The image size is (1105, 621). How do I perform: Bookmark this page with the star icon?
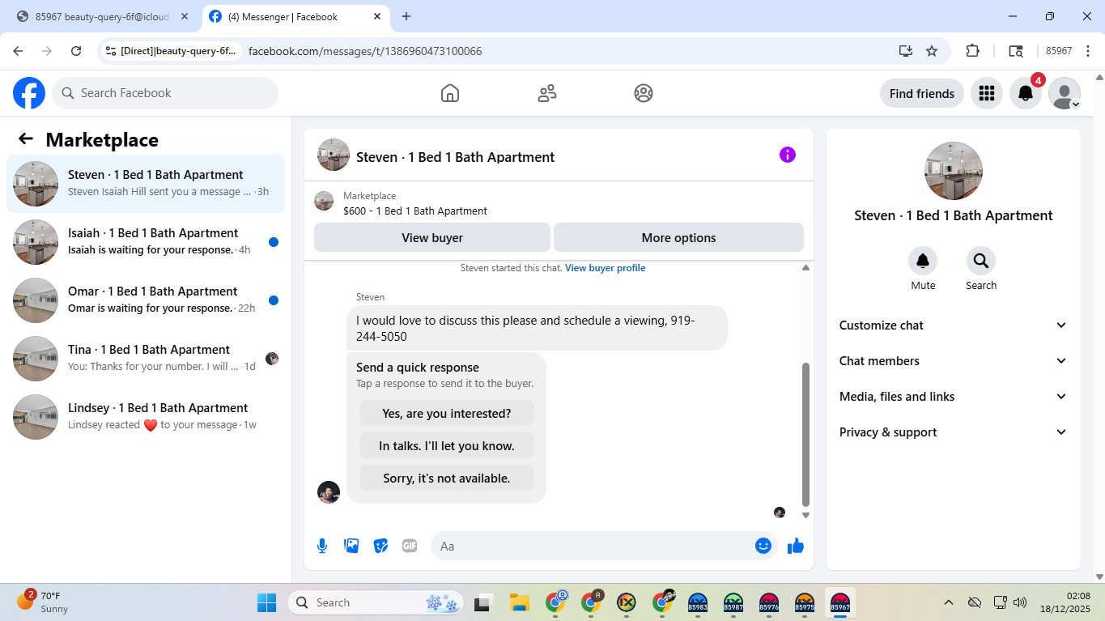[932, 51]
